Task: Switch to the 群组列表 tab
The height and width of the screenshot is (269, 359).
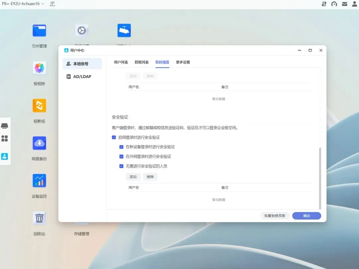Action: [x=142, y=62]
